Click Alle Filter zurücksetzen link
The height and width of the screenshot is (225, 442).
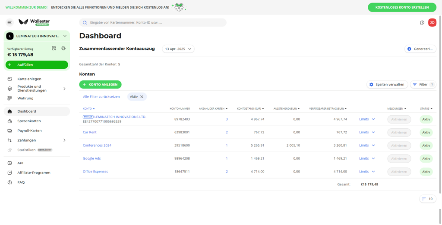coord(101,97)
